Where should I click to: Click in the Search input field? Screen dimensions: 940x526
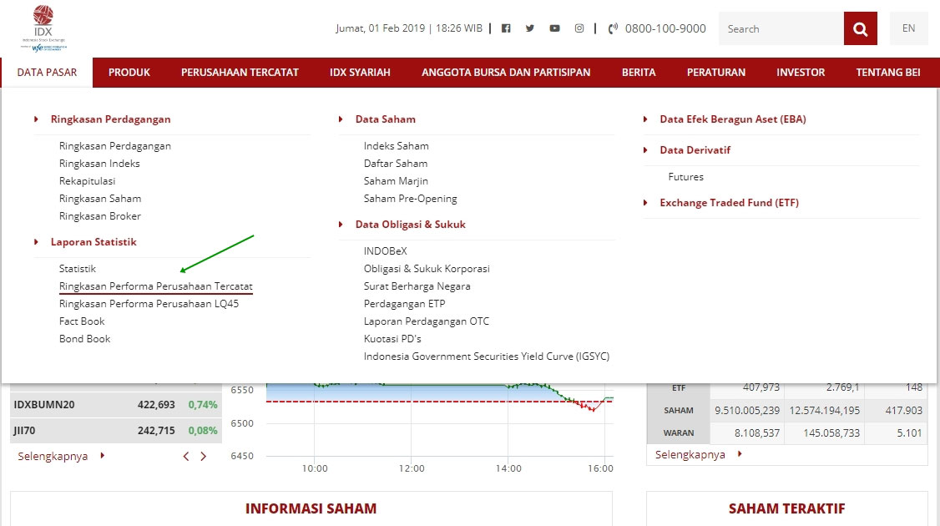pos(781,28)
